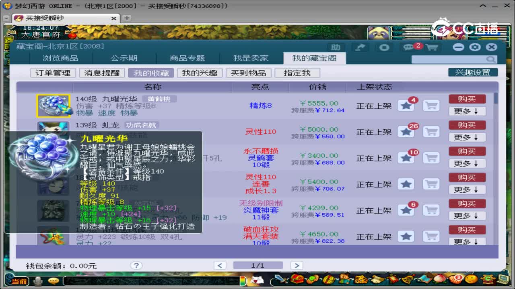The height and width of the screenshot is (289, 515).
Task: Open the shopping cart in the header
Action: tap(431, 47)
